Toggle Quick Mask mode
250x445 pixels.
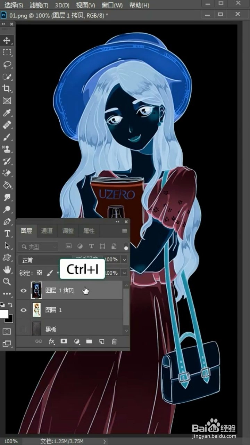pos(7,331)
